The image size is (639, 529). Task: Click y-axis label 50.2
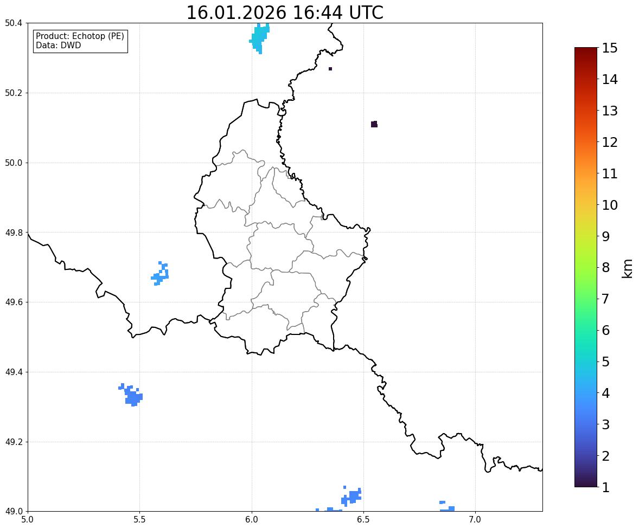coord(14,93)
